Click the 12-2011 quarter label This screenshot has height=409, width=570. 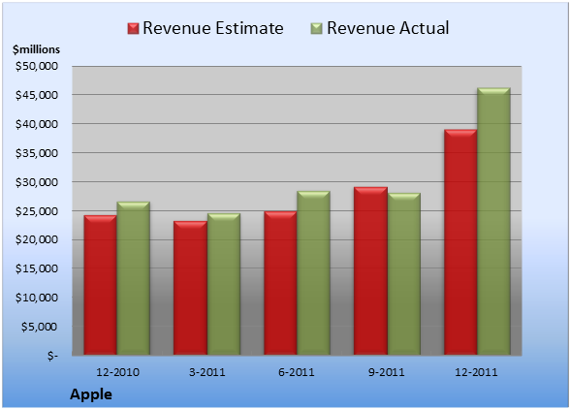point(476,372)
